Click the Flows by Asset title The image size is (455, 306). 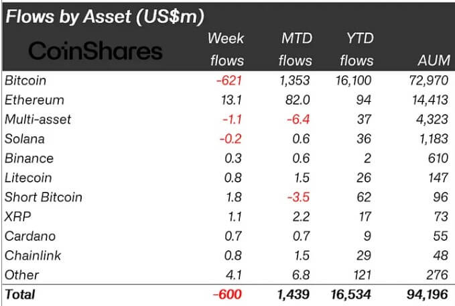pos(105,17)
